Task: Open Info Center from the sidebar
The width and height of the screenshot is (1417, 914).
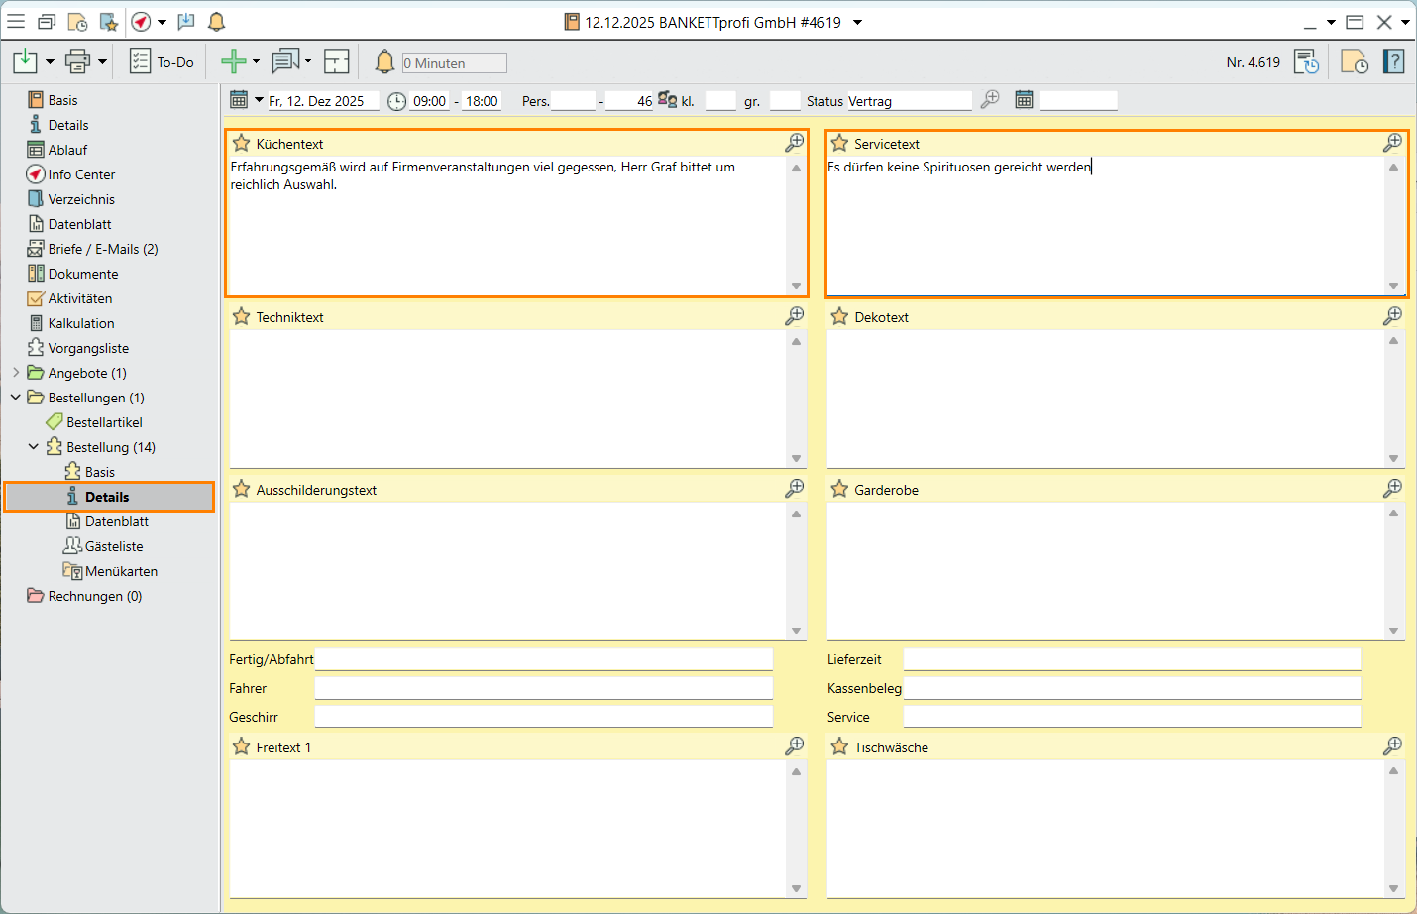Action: click(81, 174)
